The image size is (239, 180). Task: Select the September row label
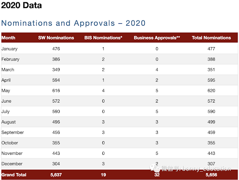(x=13, y=132)
